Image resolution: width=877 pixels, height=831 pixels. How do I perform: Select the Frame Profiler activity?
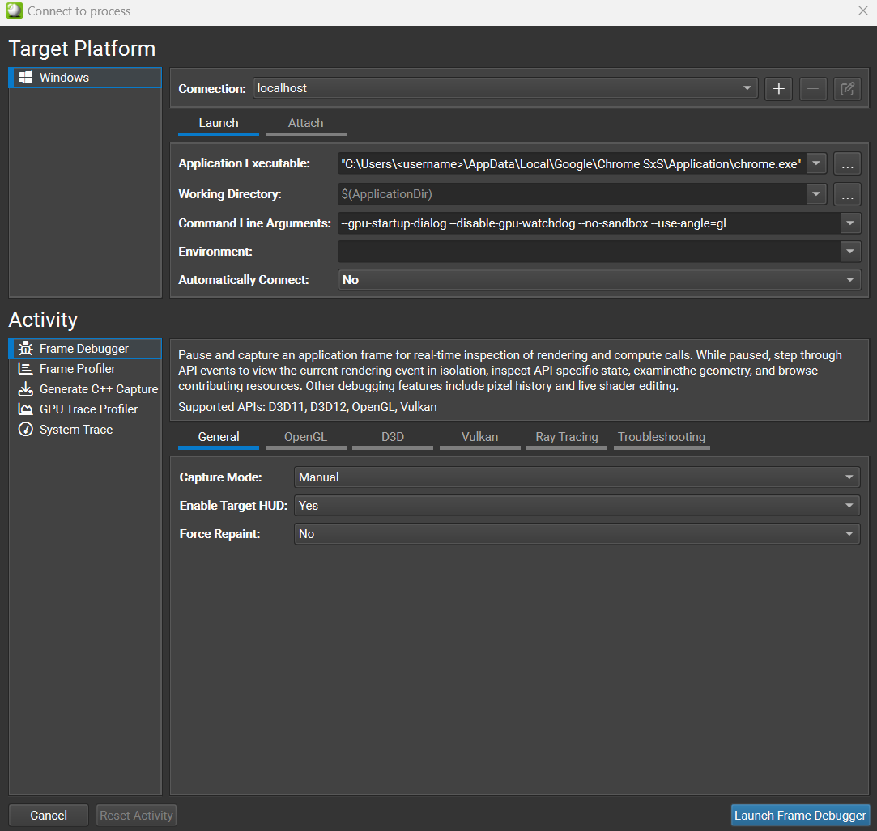(85, 369)
